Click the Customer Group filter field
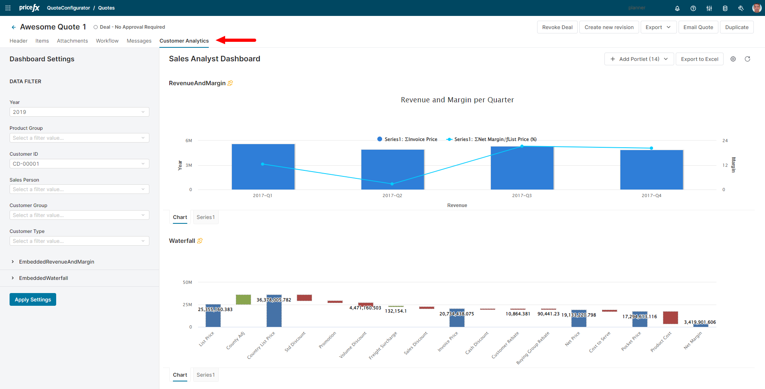This screenshot has width=765, height=389. click(79, 215)
